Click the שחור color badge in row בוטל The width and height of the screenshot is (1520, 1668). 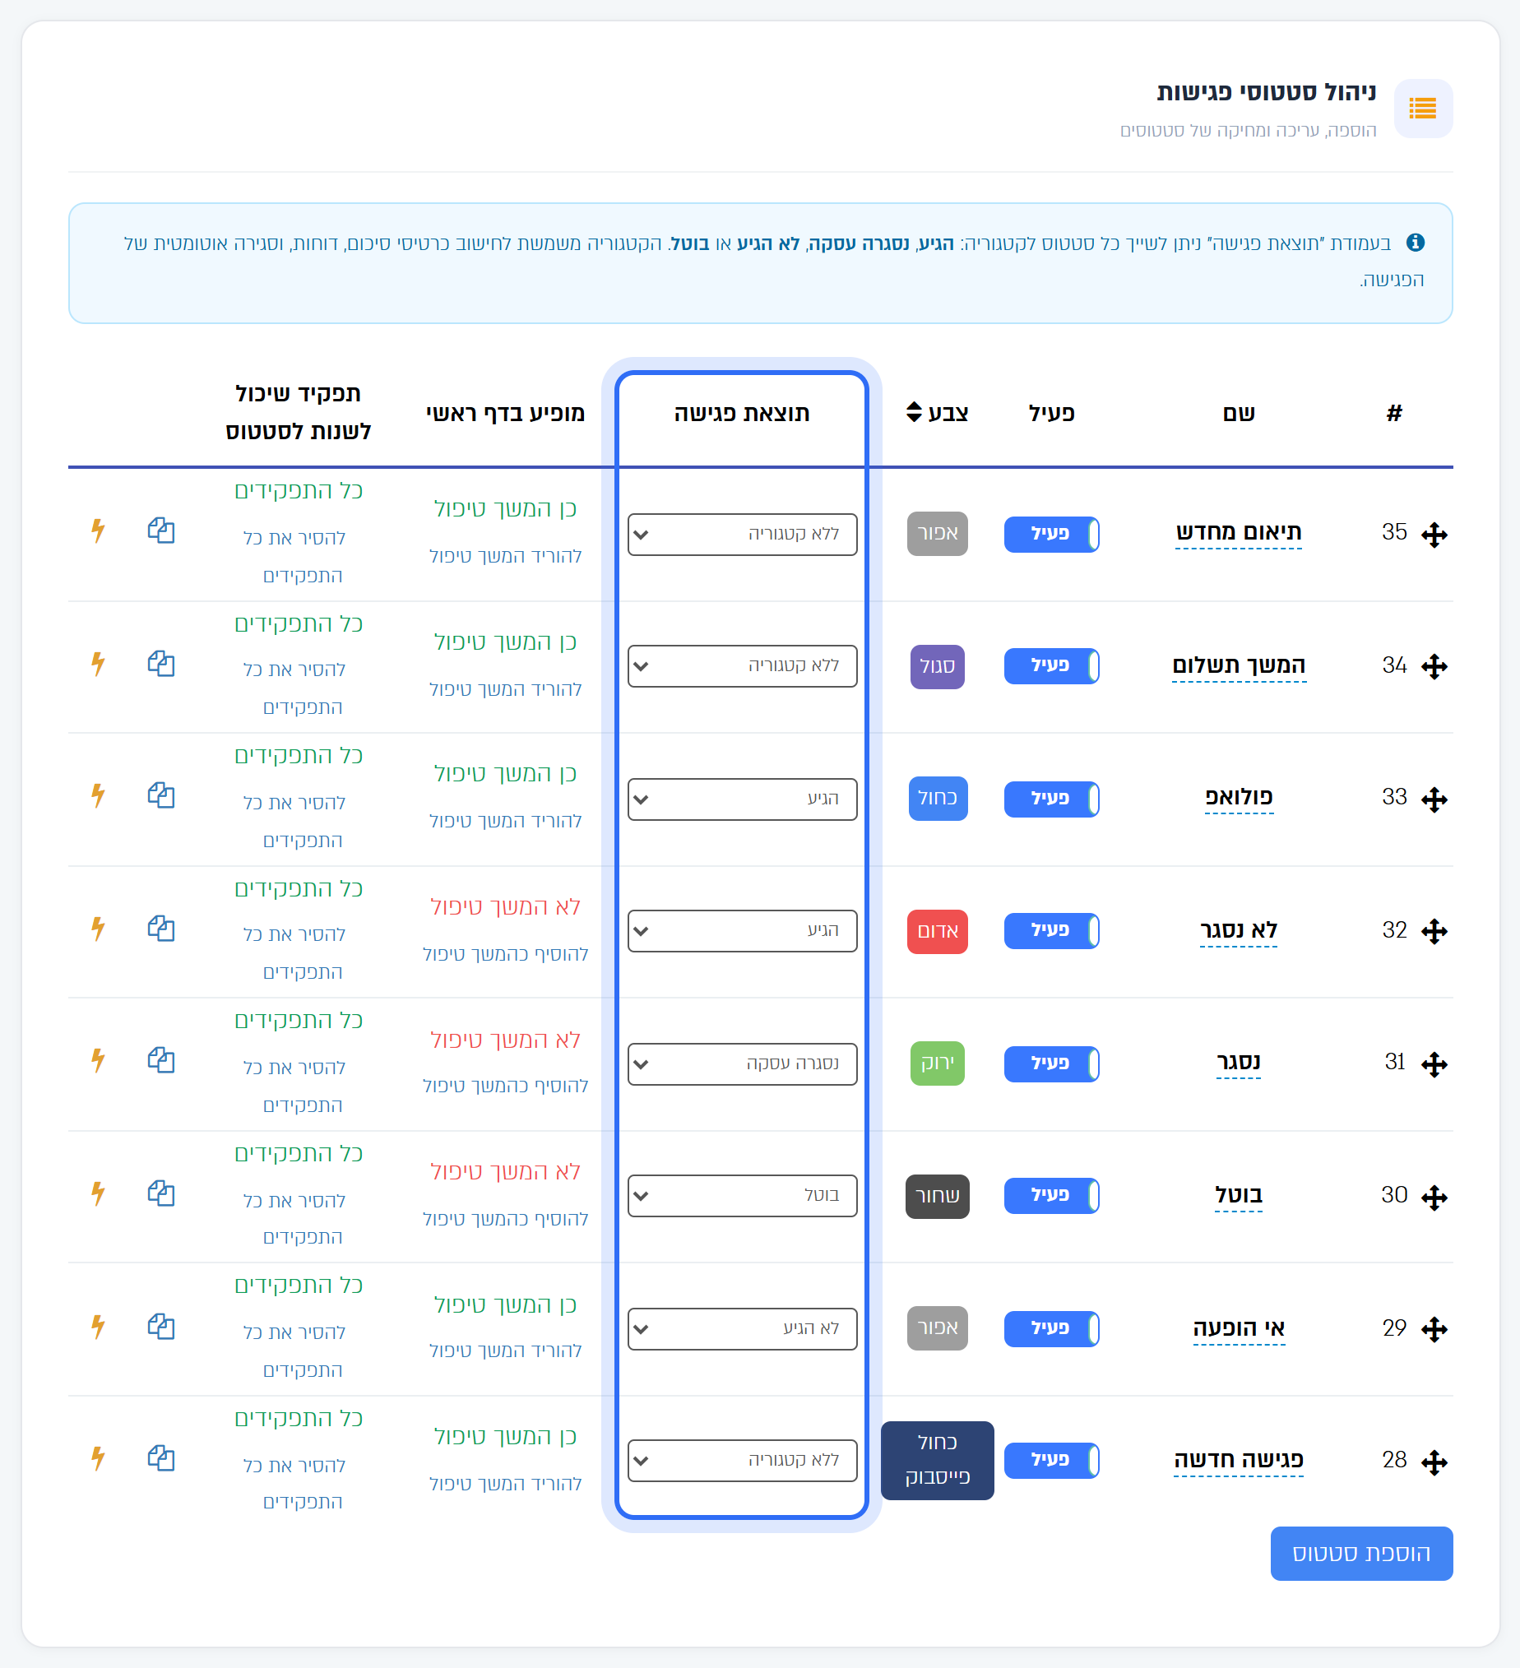pyautogui.click(x=937, y=1196)
